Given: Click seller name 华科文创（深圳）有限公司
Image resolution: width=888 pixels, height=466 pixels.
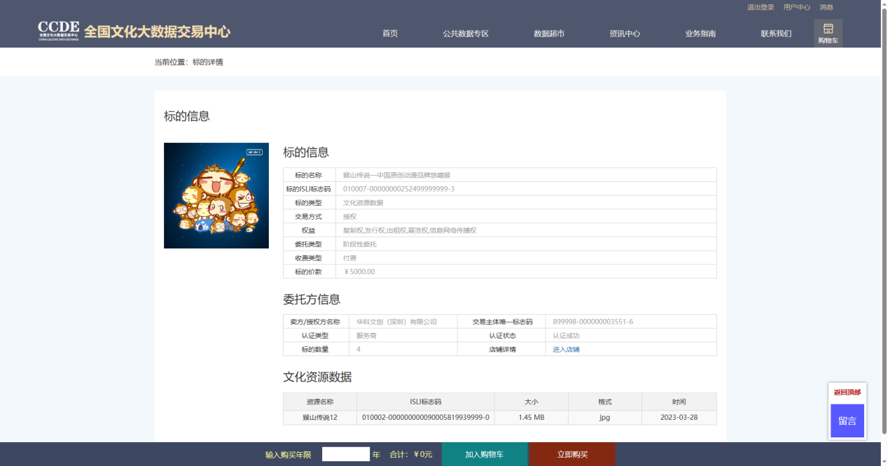Looking at the screenshot, I should click(x=396, y=322).
